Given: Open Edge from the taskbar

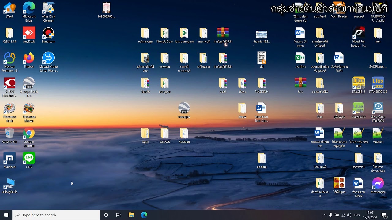Looking at the screenshot, I should (x=144, y=215).
